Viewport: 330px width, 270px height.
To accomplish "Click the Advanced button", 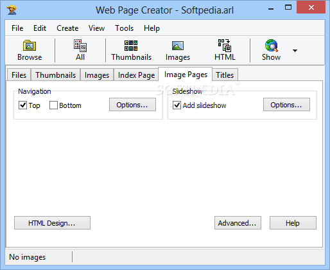I will coord(238,223).
